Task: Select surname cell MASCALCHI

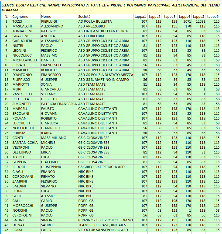Action: point(26,26)
